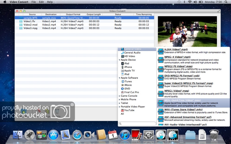Select the All category
This screenshot has width=231, height=144.
click(x=122, y=114)
